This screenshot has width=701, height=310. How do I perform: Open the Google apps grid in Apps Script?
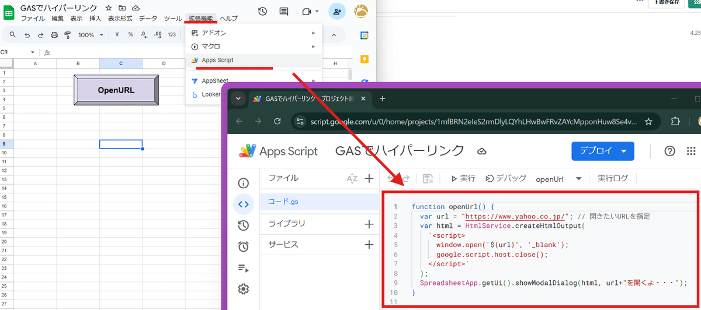692,151
